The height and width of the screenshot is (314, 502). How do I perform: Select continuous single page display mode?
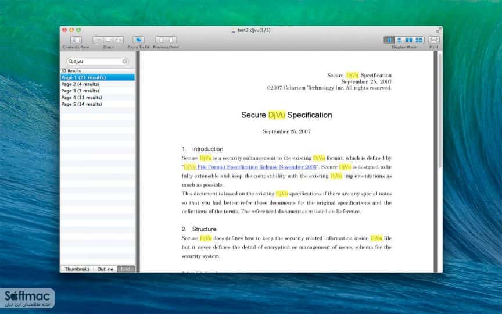tap(399, 40)
